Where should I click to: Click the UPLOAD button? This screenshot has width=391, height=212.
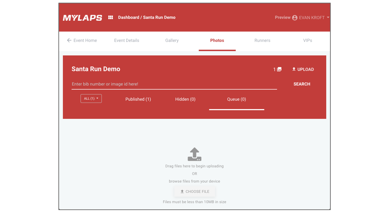click(303, 70)
